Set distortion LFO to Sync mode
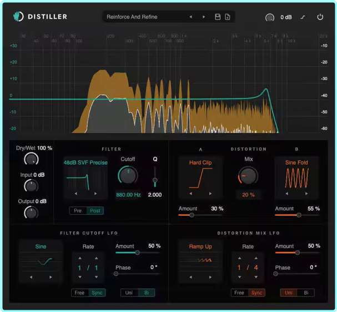Viewport: 337px width, 312px height. coord(256,293)
